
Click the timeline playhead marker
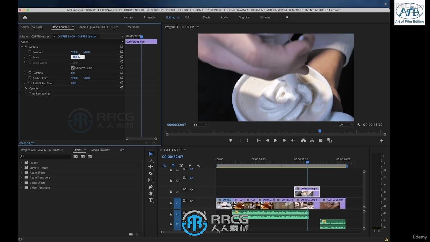[x=307, y=162]
